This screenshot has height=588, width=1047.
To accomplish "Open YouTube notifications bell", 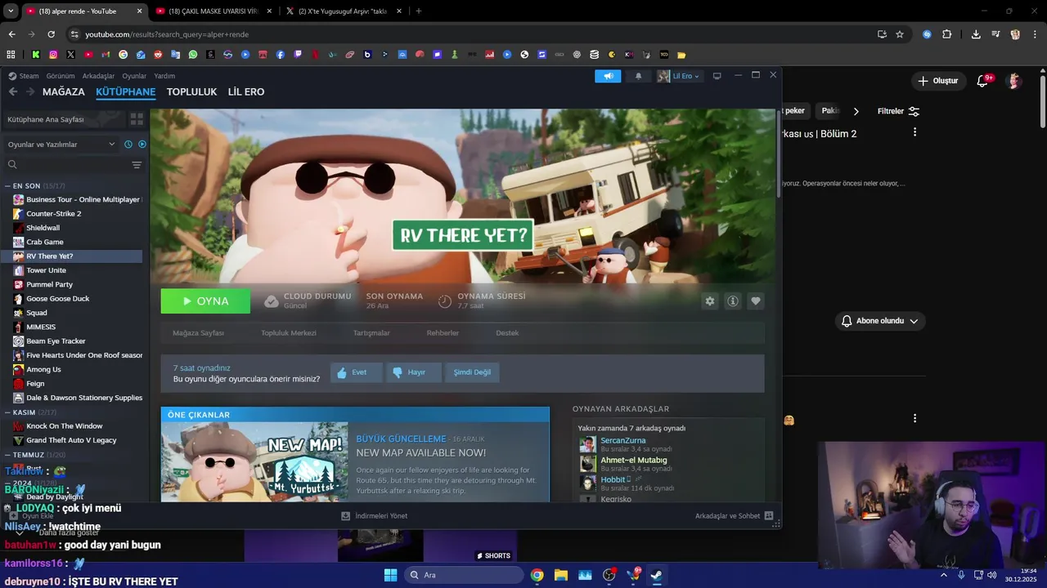I will point(983,81).
